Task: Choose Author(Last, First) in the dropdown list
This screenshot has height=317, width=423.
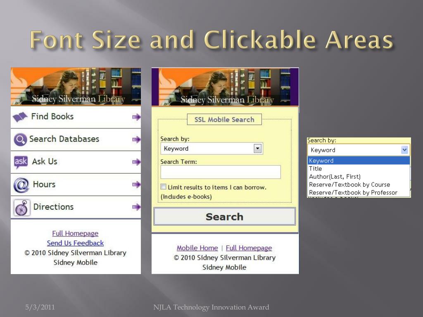Action: (359, 177)
